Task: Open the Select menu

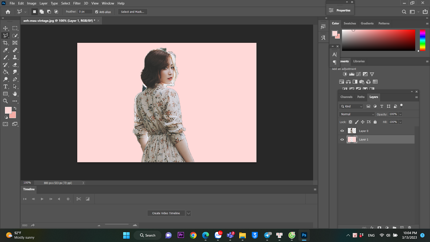Action: pos(66,3)
